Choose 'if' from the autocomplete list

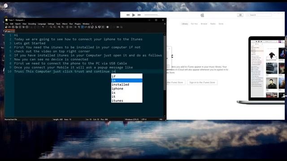coord(126,76)
